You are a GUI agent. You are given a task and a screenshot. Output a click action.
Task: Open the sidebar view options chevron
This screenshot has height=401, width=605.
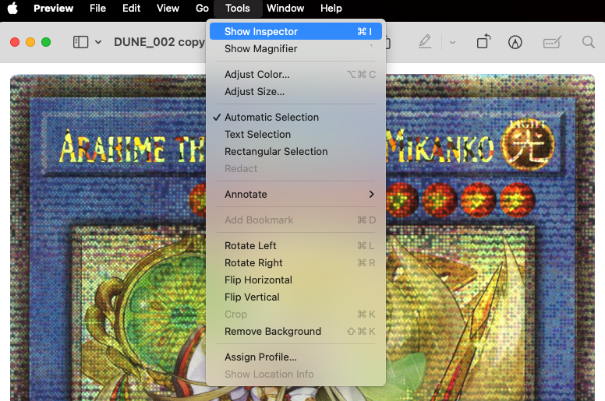pyautogui.click(x=98, y=42)
